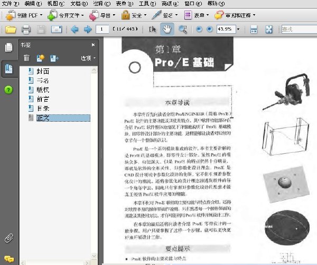317x265 pixels.
Task: Expand the 合并文件 dropdown
Action: [x=82, y=15]
